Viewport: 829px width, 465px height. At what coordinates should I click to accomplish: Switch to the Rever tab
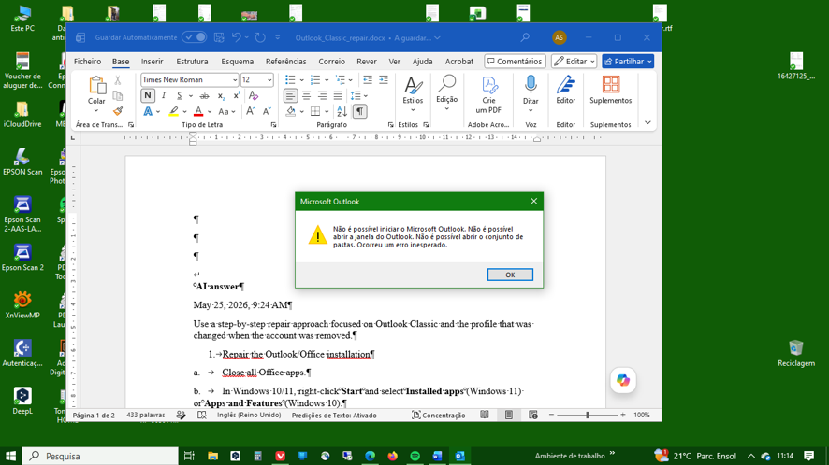coord(367,62)
